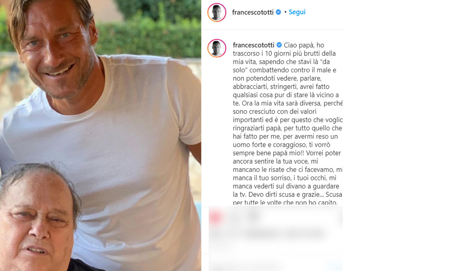Click the blue verified badge in the header
476x271 pixels.
pyautogui.click(x=278, y=12)
